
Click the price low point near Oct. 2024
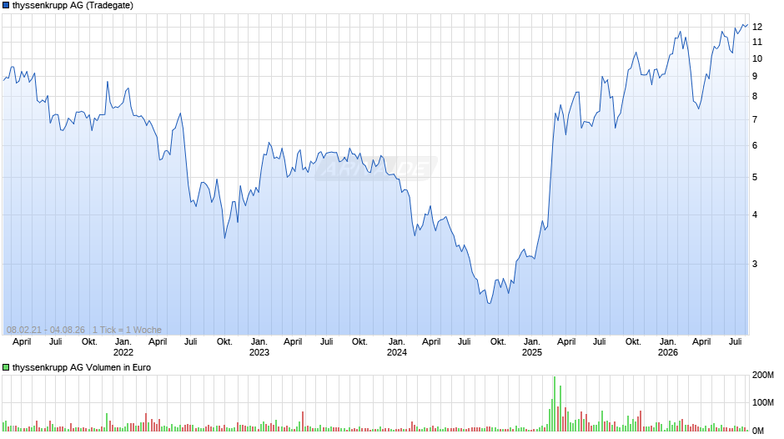[490, 303]
